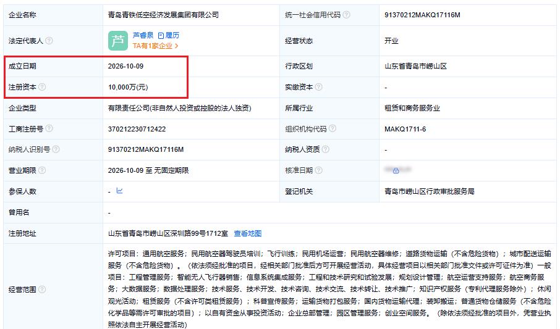The height and width of the screenshot is (329, 560).
Task: Click the 企业名称 label
Action: (x=22, y=15)
